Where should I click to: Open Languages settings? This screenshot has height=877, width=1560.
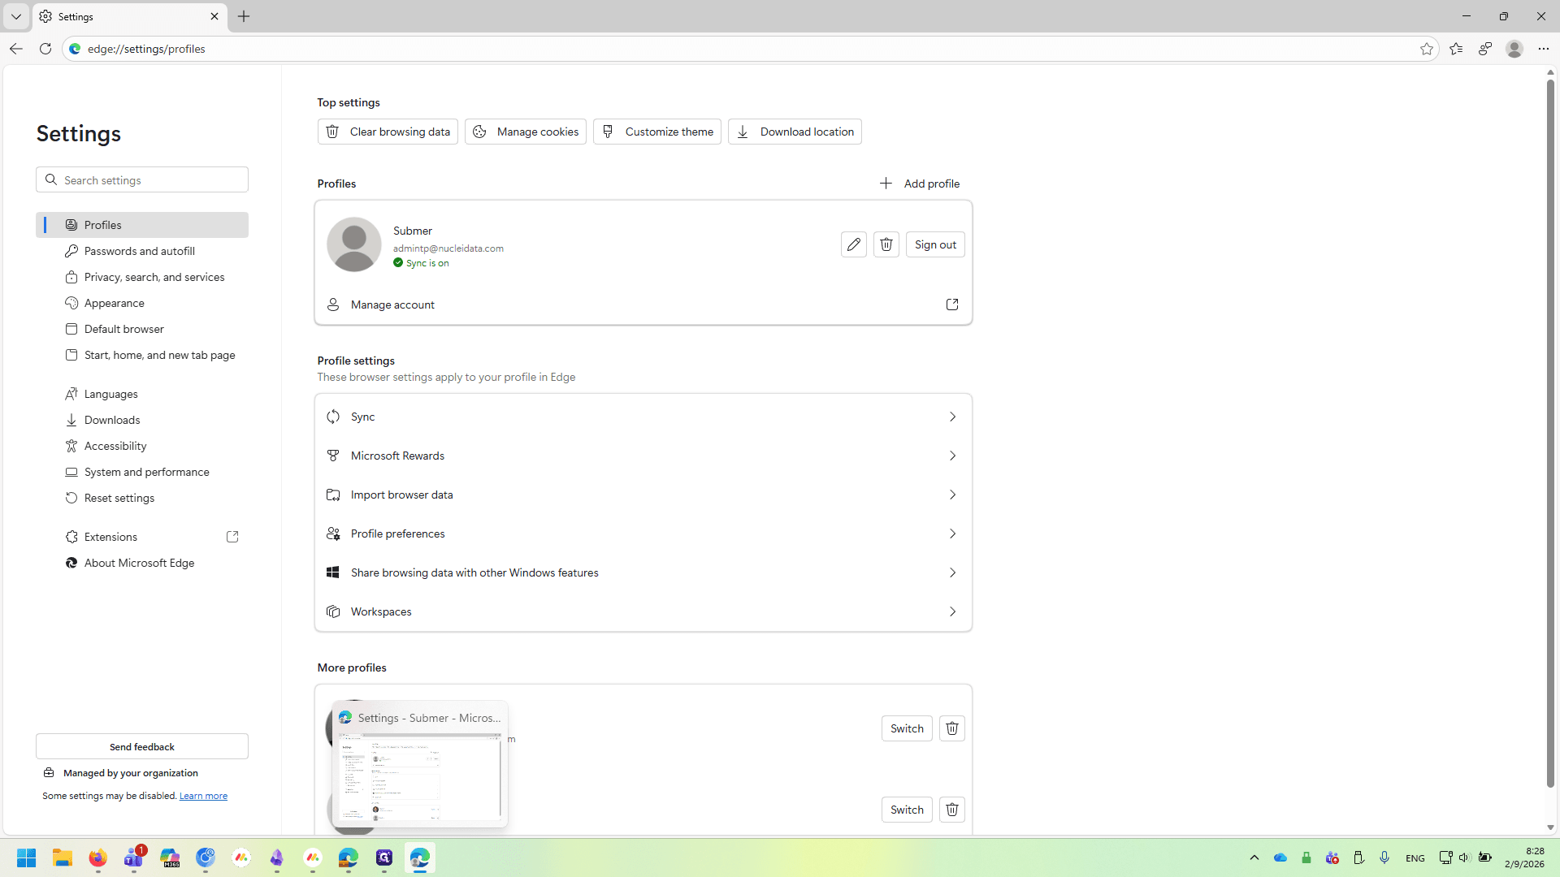coord(142,394)
